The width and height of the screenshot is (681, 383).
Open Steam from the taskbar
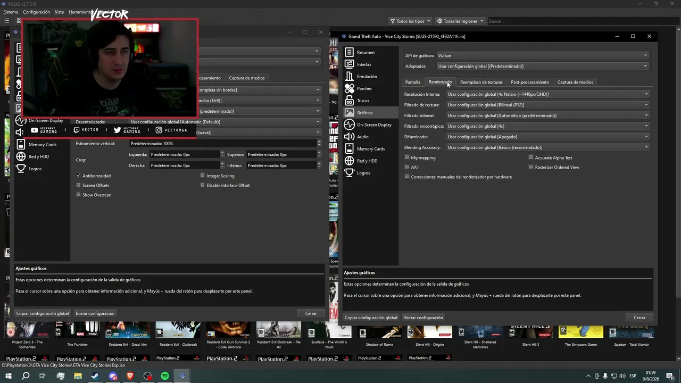95,376
